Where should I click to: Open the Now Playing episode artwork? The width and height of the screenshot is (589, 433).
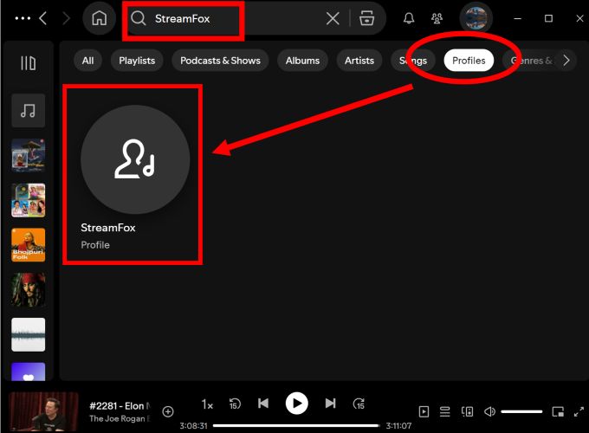(43, 411)
